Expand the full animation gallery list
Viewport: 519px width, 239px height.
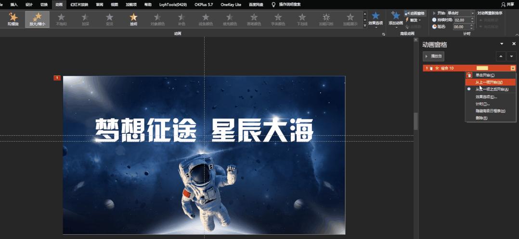tap(365, 25)
